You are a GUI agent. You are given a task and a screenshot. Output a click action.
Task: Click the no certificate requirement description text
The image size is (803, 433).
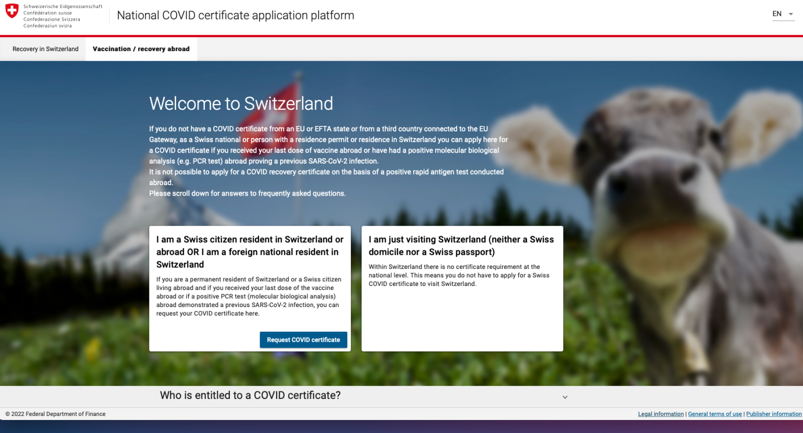459,275
